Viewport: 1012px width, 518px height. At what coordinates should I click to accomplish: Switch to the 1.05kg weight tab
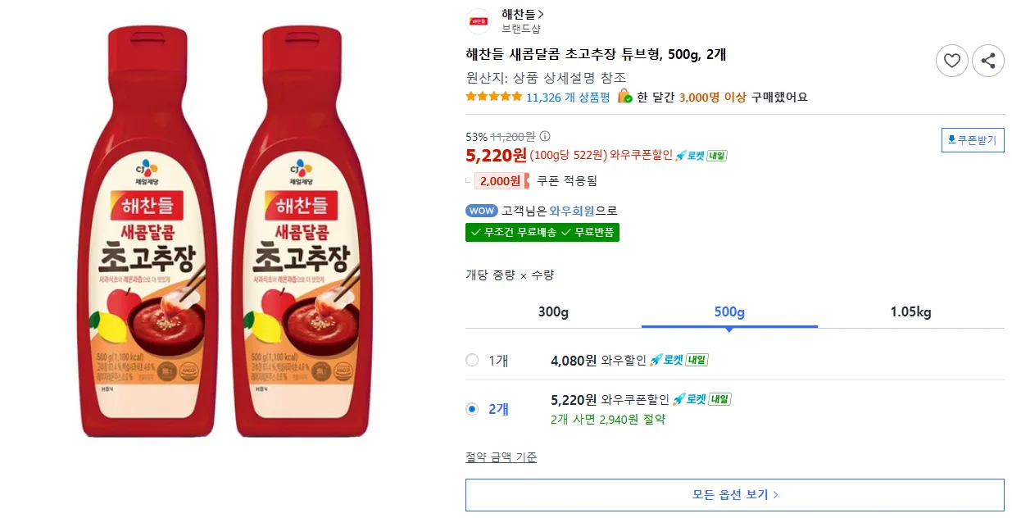pos(910,312)
